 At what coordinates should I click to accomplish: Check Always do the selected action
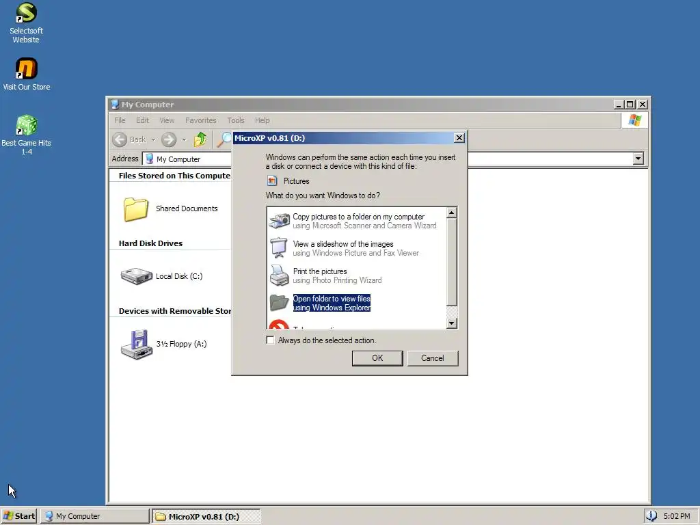pos(270,340)
